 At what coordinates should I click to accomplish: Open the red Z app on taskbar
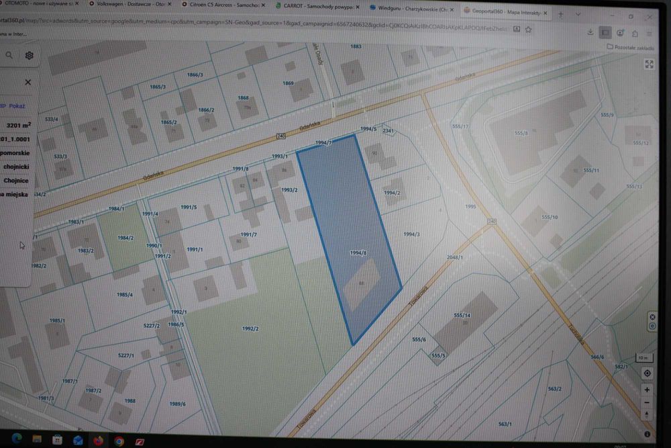pos(140,441)
